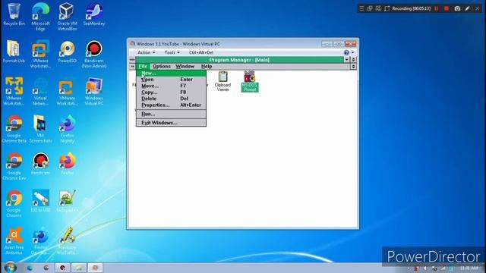Choose Open from the File menu
The image size is (486, 273).
coord(171,80)
